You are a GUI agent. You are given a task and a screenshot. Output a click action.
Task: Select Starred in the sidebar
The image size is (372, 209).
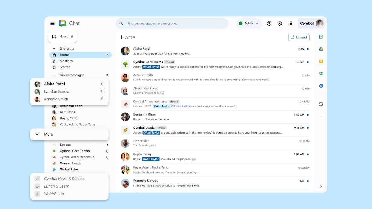64,67
